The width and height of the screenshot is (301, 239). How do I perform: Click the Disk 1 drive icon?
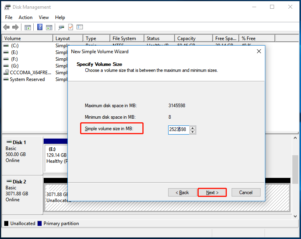pyautogui.click(x=9, y=142)
